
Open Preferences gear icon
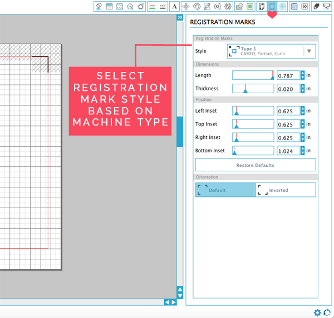click(x=317, y=312)
